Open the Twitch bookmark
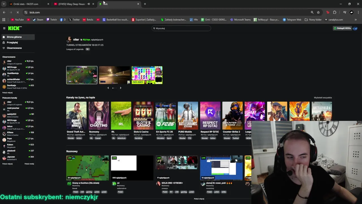Screen dimensions: 362x204 51,20
